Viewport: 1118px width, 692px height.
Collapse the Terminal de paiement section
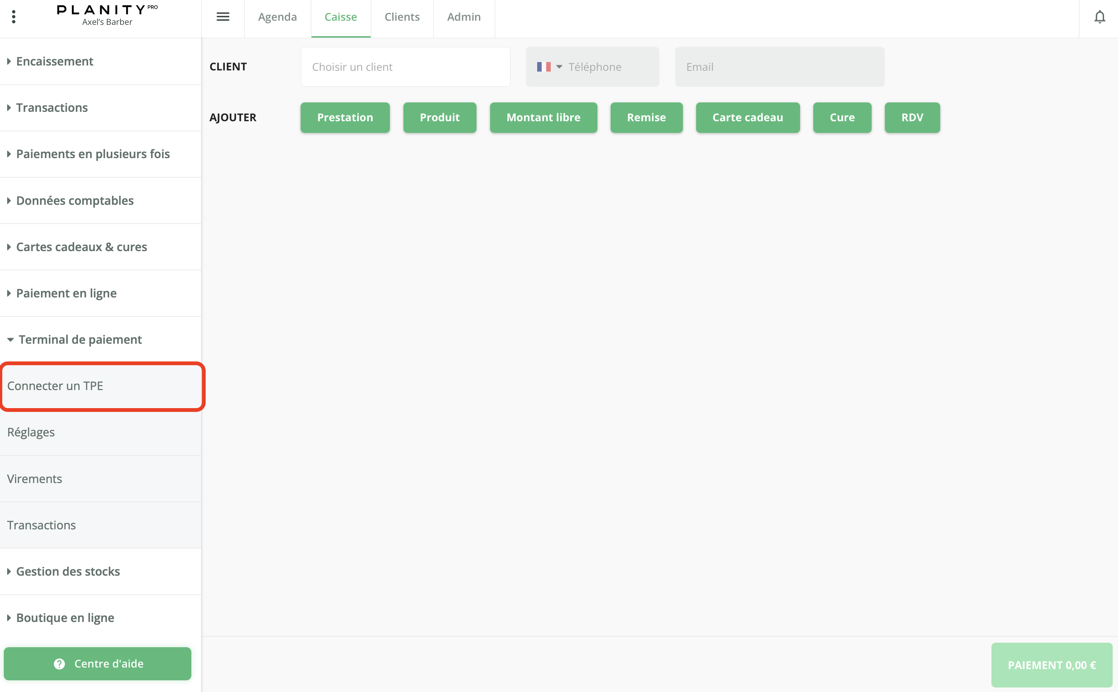click(x=79, y=340)
